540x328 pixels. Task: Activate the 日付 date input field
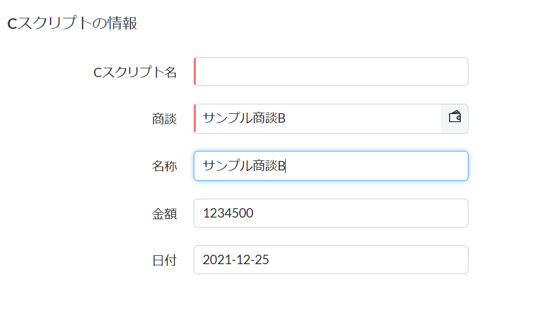tap(331, 260)
